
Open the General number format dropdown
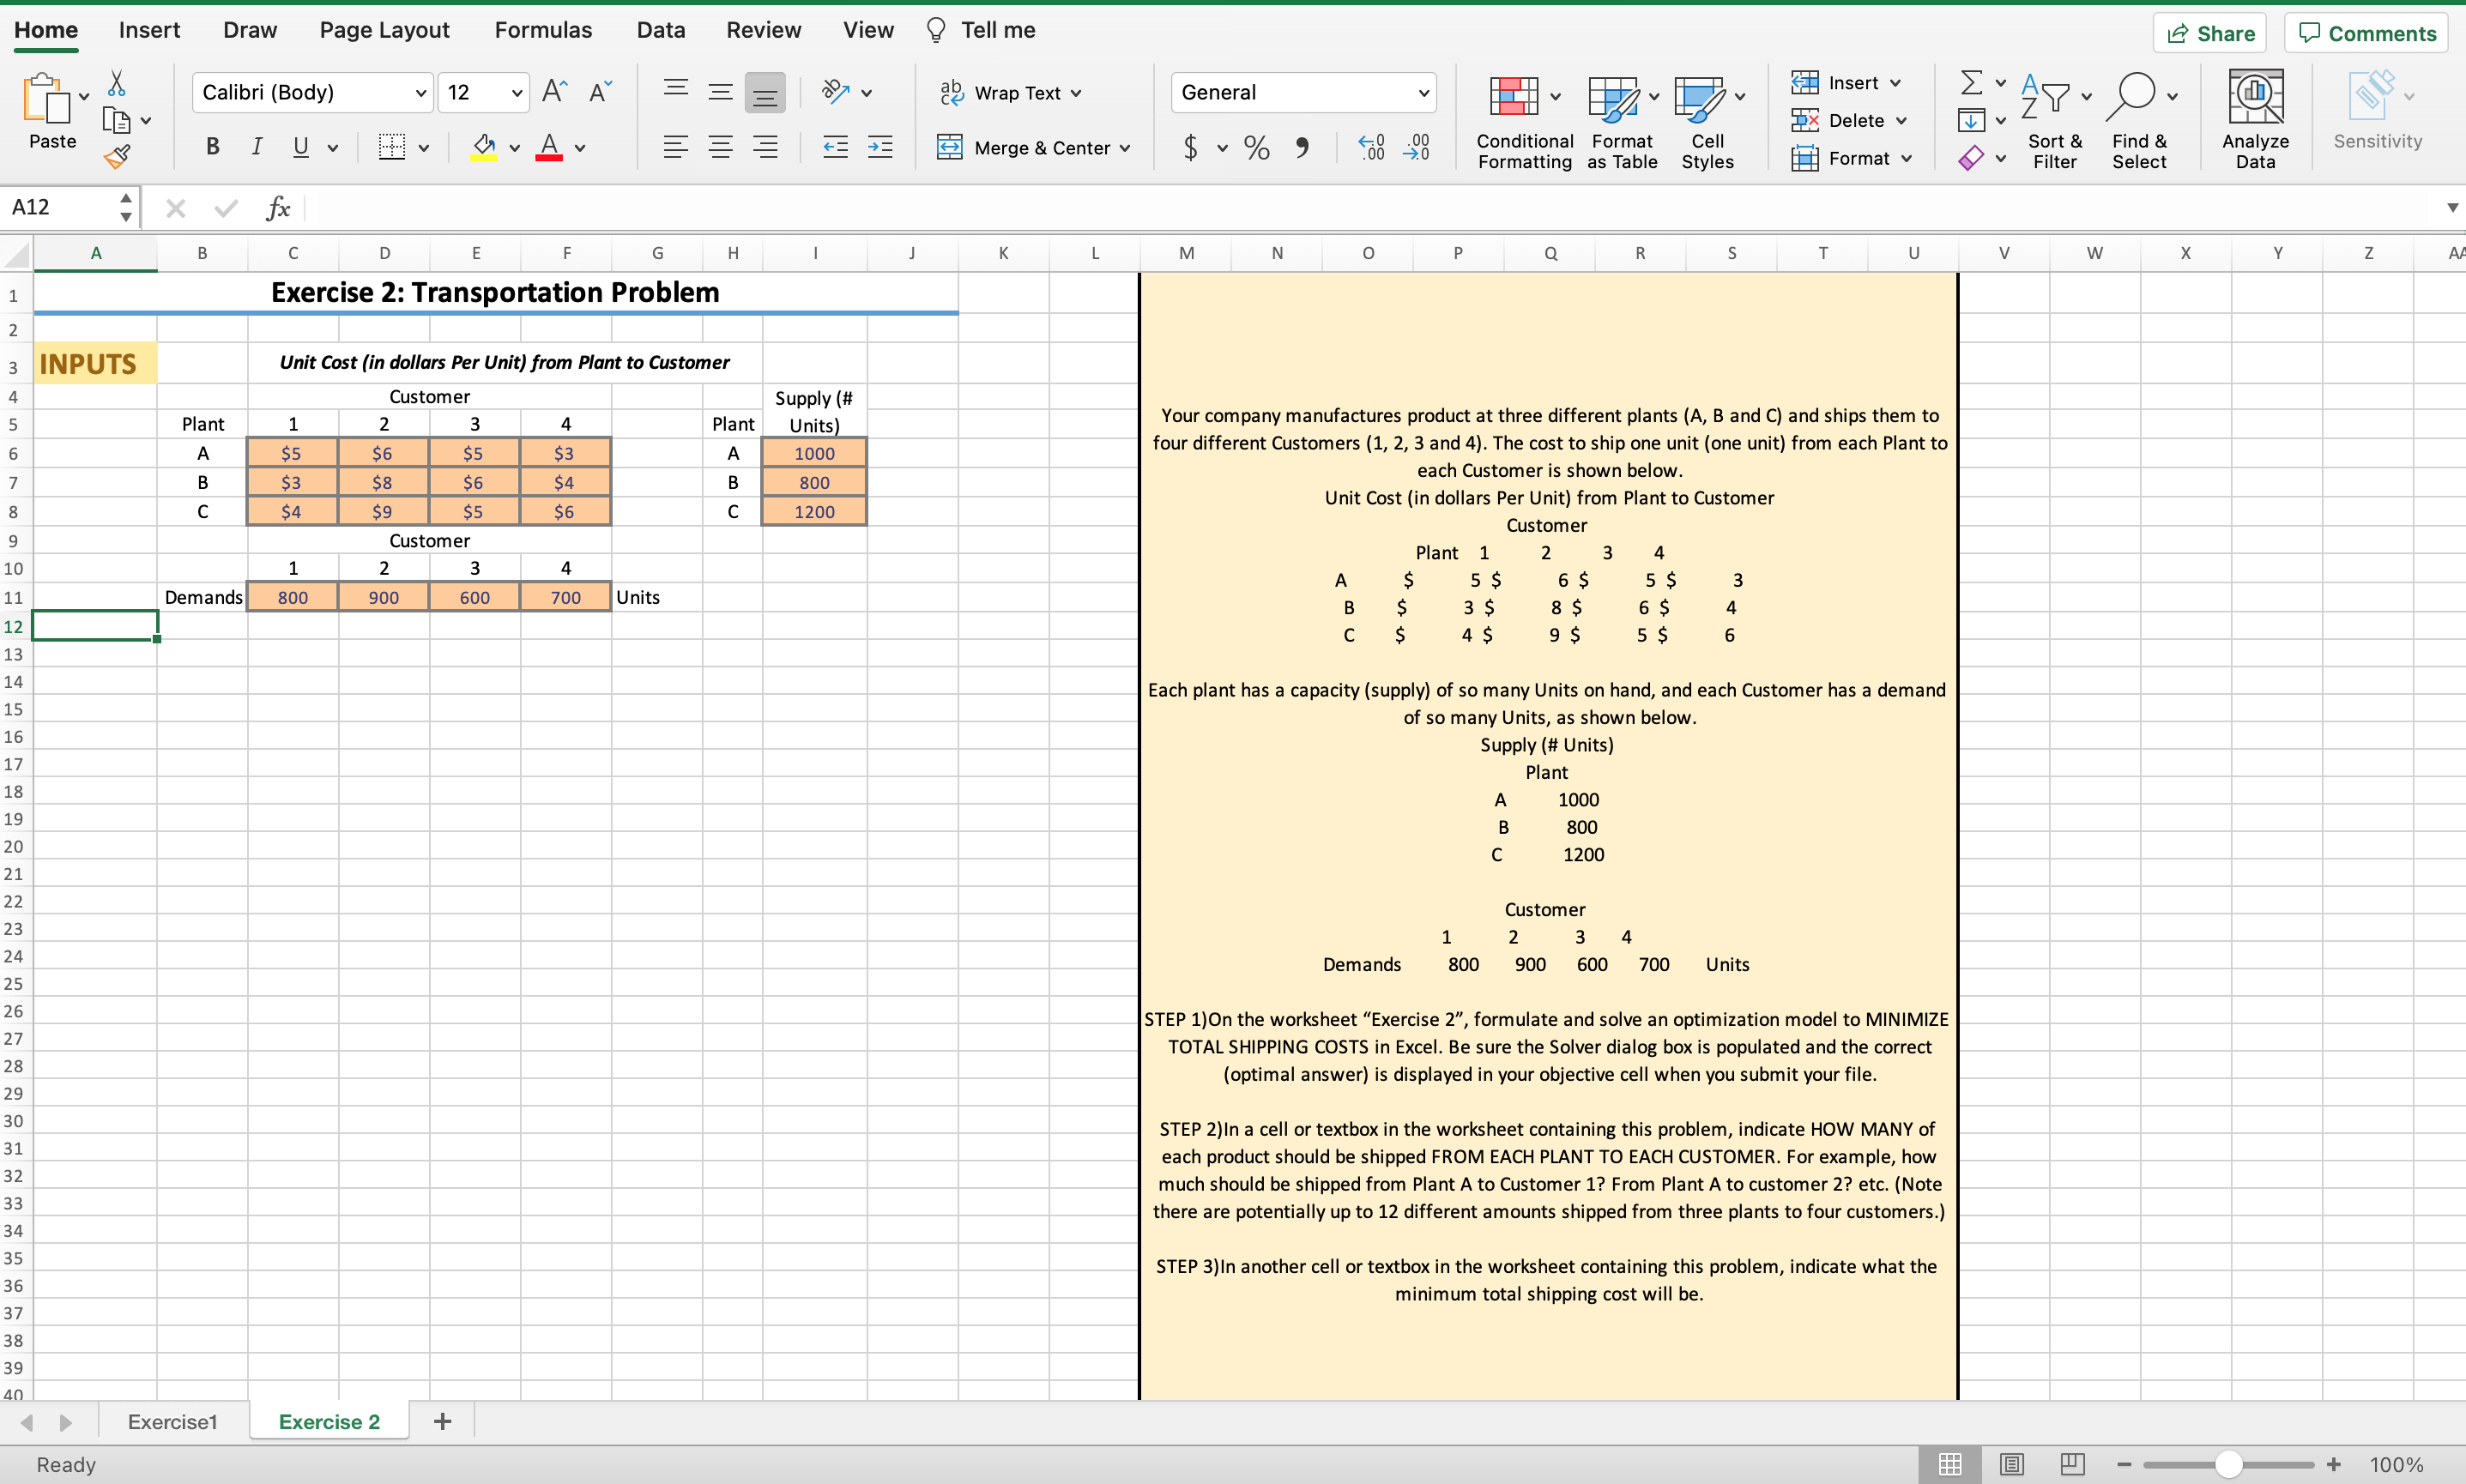(1421, 92)
